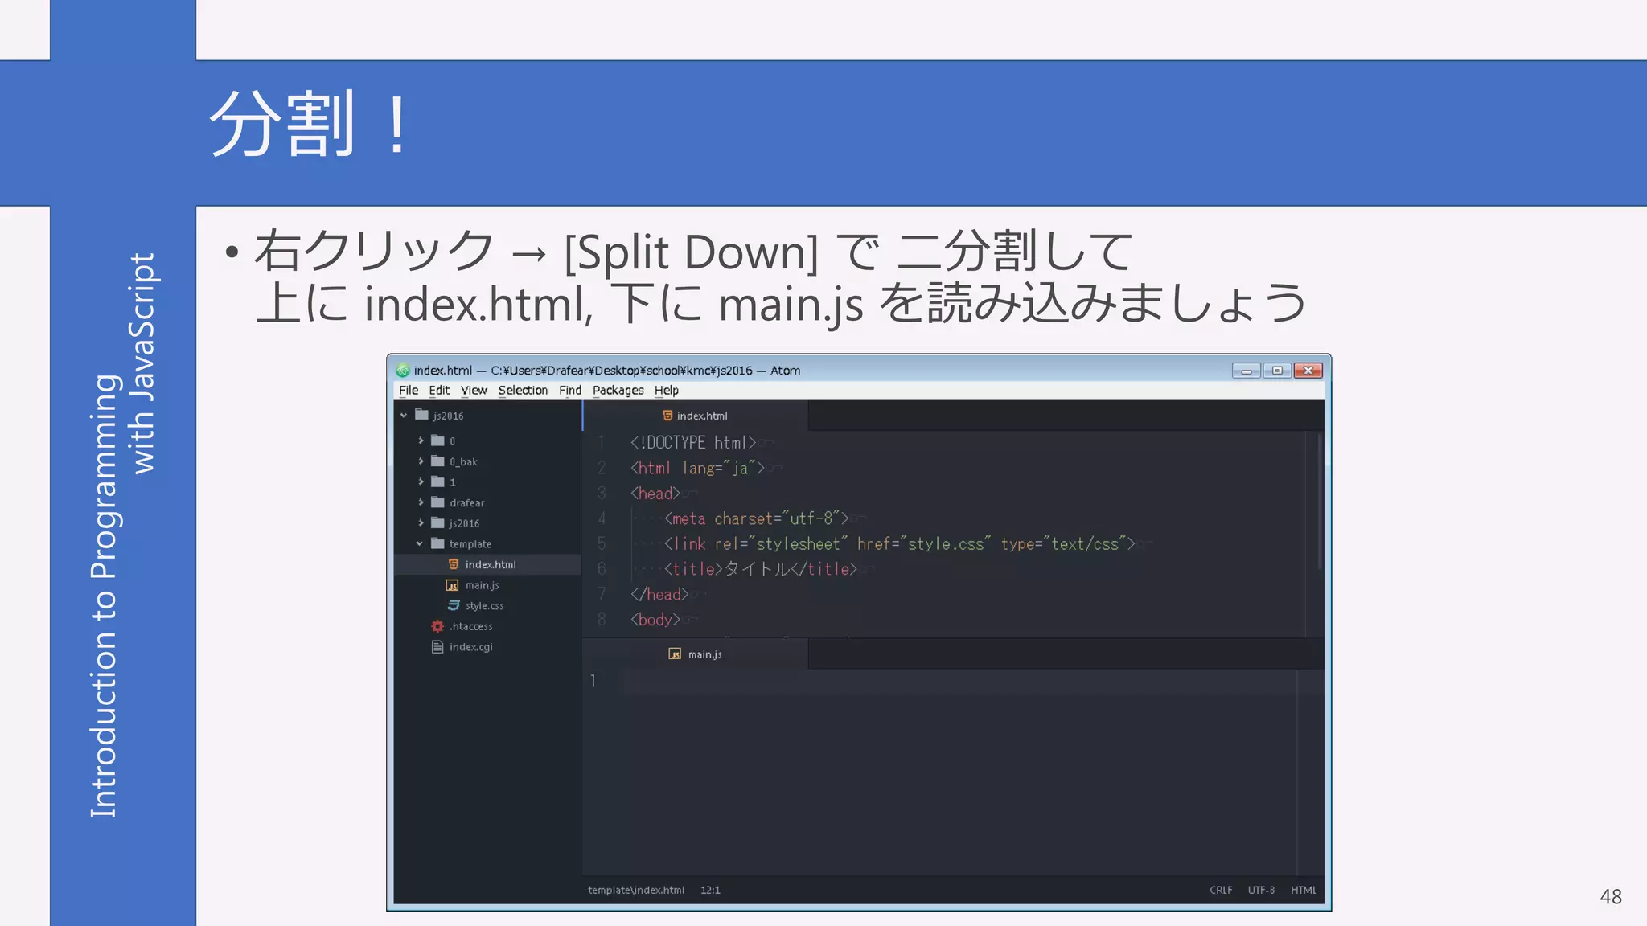Change the HTML grammar selector in status bar

tap(1304, 890)
